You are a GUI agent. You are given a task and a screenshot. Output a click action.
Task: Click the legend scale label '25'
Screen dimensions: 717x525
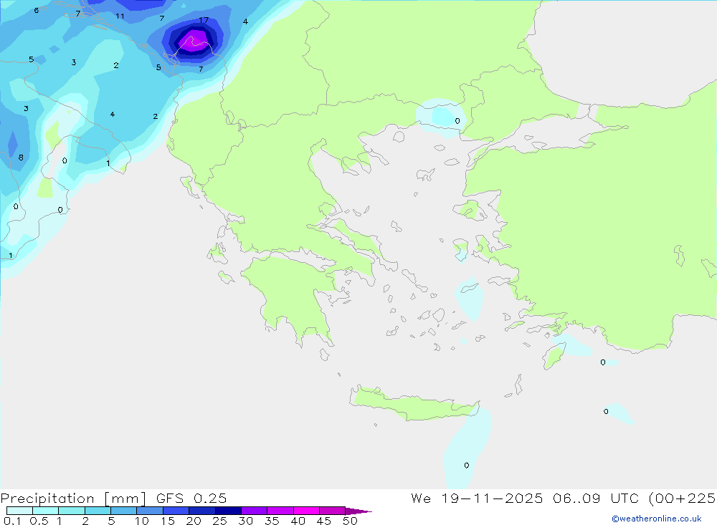pos(220,521)
